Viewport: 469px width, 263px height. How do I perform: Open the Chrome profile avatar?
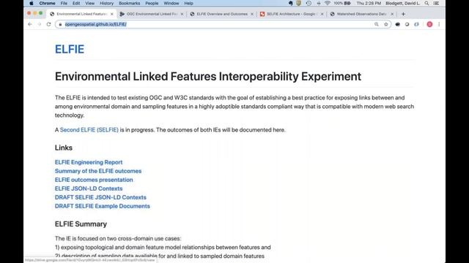tap(429, 24)
